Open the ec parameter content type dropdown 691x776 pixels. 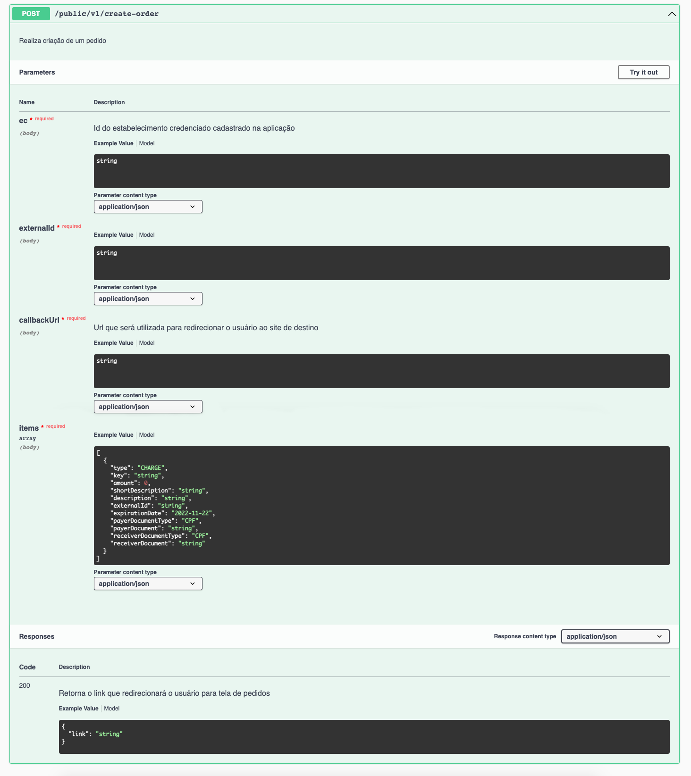148,207
